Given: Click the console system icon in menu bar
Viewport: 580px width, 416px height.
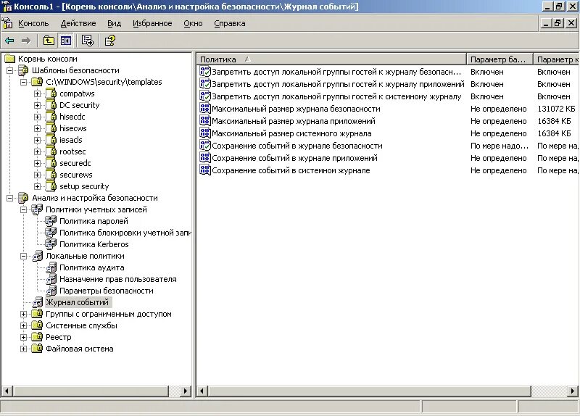Looking at the screenshot, I should (7, 23).
